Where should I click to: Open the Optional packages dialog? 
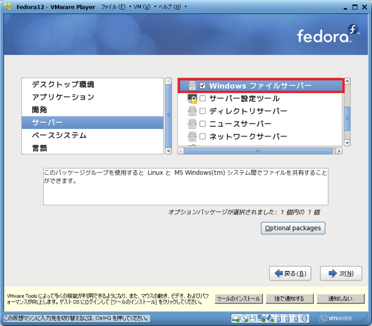tap(292, 228)
